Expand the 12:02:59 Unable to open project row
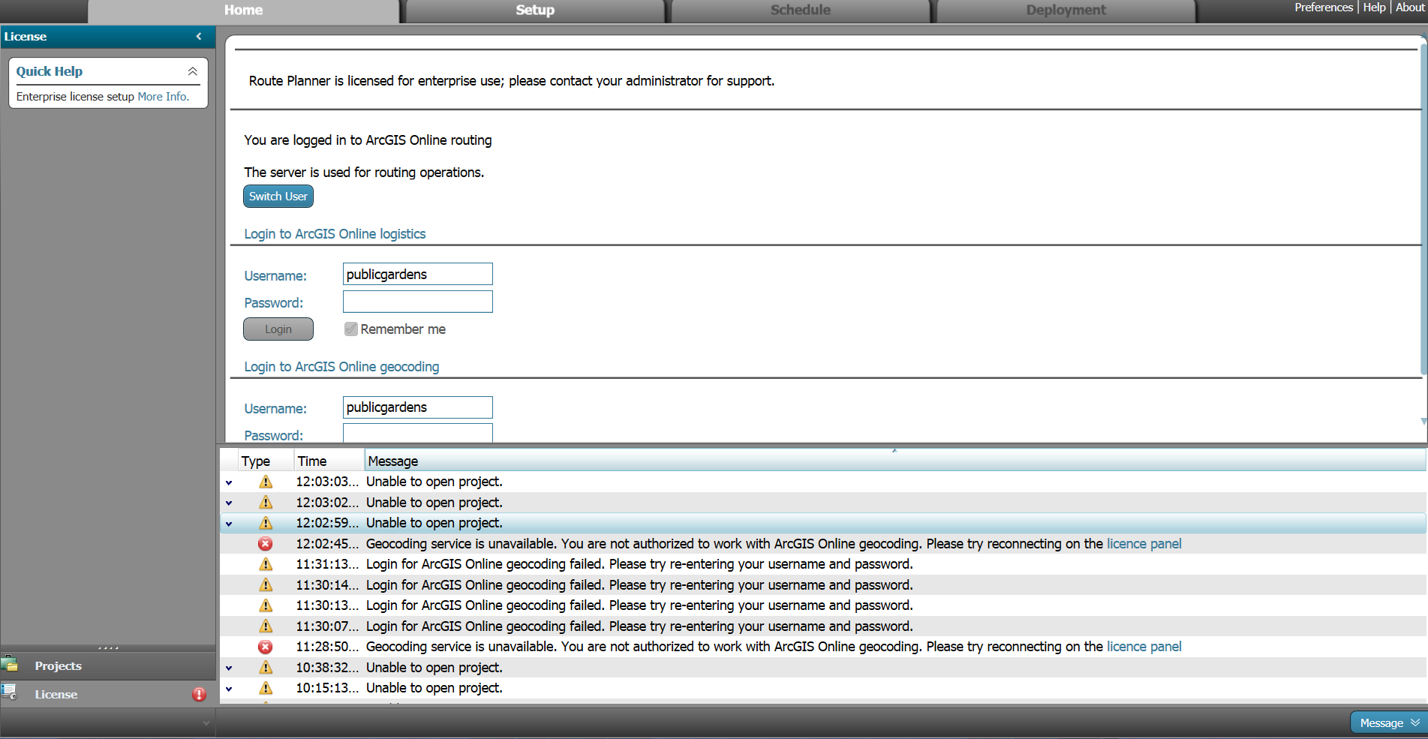The width and height of the screenshot is (1428, 739). 229,524
